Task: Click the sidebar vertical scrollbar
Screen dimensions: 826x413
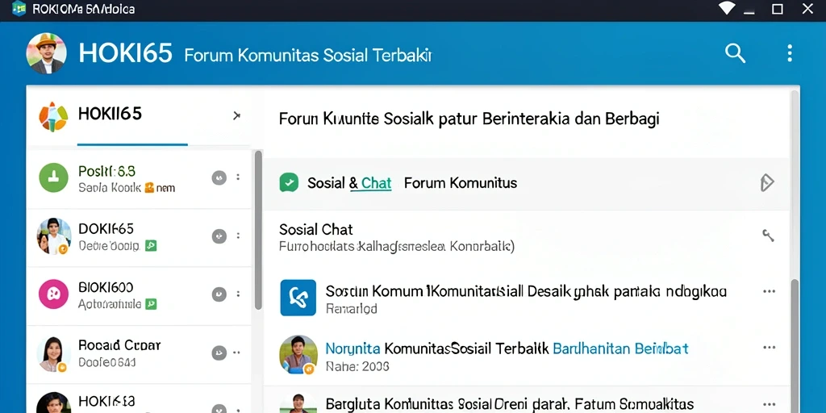Action: (258, 230)
